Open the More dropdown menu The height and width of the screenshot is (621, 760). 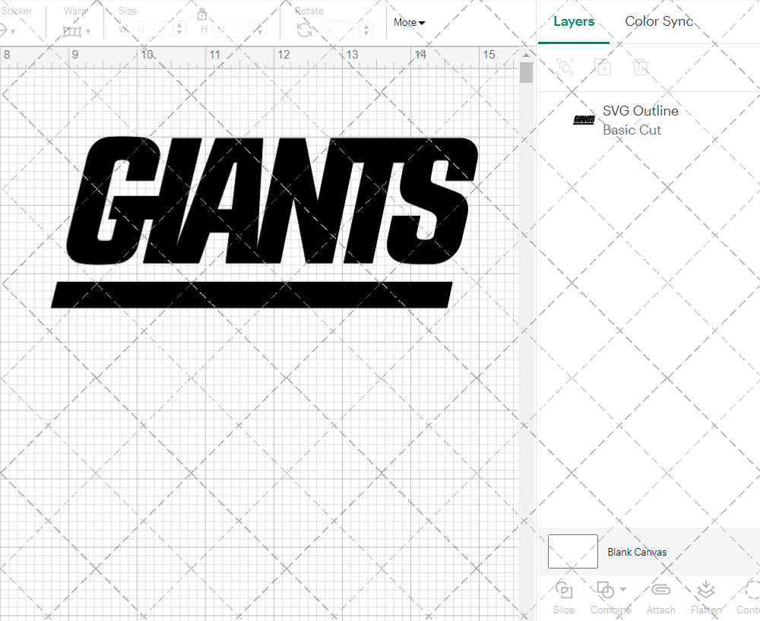click(409, 23)
